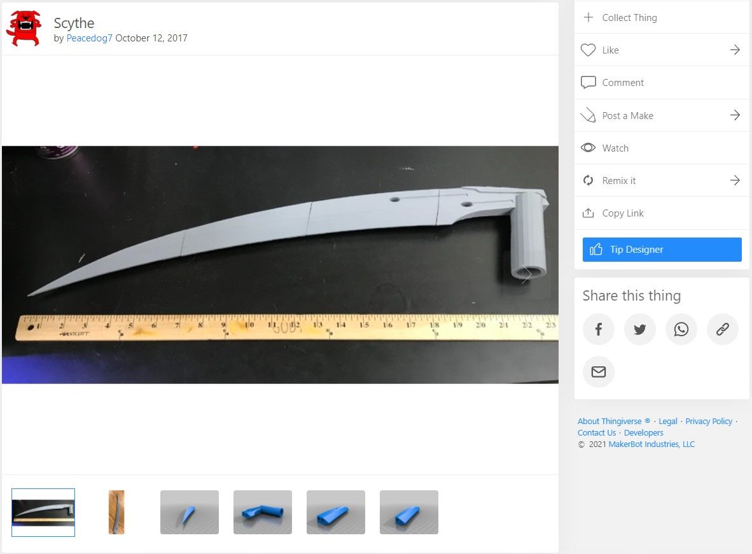Expand the Post a Make arrow
This screenshot has height=554, width=752.
735,115
